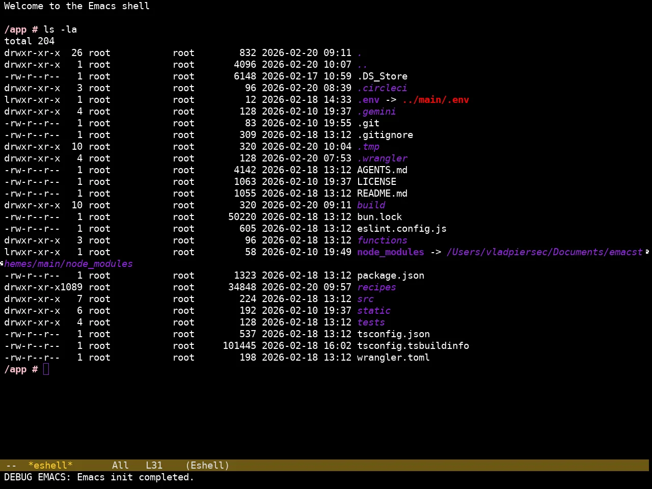Click the .DS_Store file name

coord(382,76)
